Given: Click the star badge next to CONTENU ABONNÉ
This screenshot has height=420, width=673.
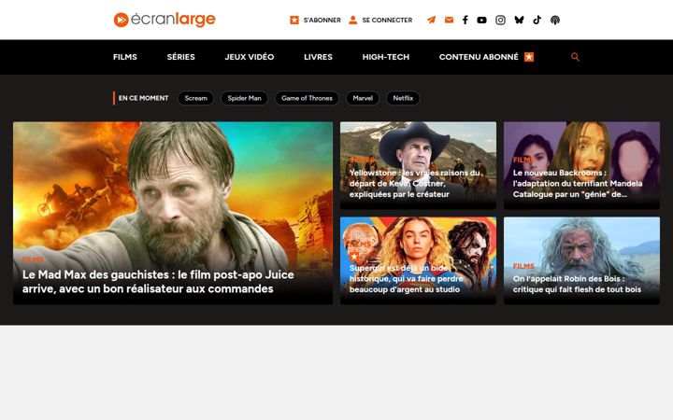Looking at the screenshot, I should coord(529,57).
